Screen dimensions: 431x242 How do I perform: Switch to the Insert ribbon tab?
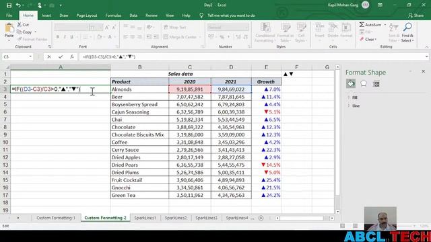46,15
